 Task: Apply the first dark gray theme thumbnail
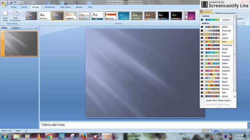coord(31,16)
